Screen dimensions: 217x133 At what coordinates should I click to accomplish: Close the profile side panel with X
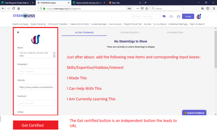tap(18, 32)
